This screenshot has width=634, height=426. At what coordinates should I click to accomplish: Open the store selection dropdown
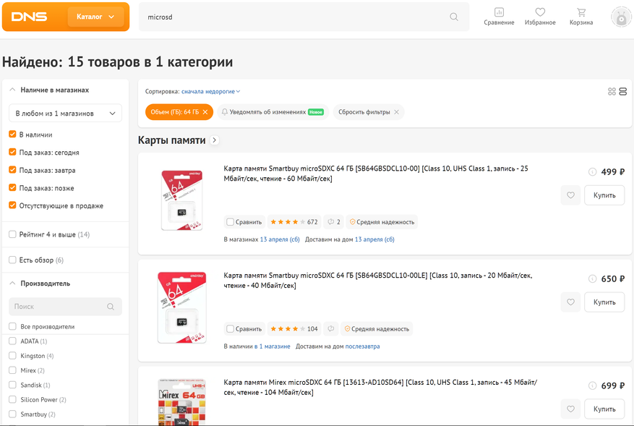point(65,114)
